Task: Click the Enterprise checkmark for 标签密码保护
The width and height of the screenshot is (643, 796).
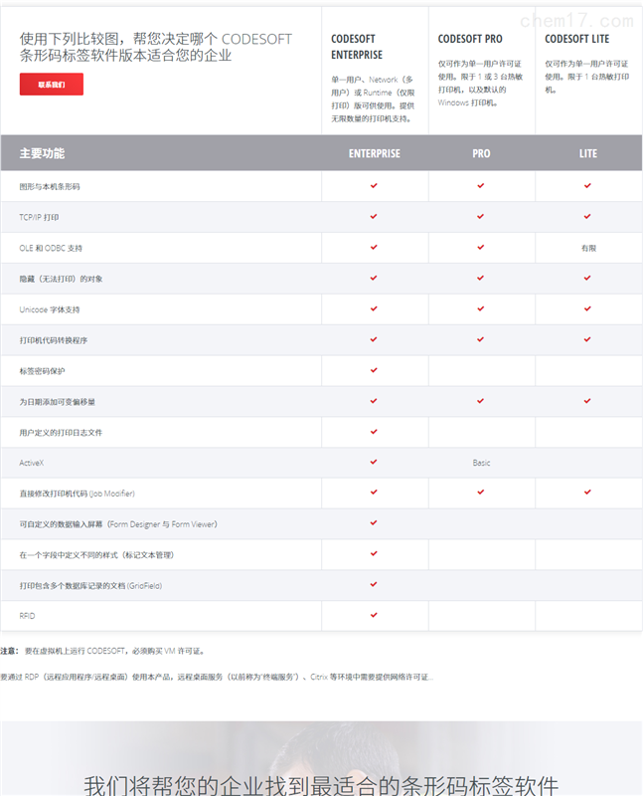Action: [375, 369]
